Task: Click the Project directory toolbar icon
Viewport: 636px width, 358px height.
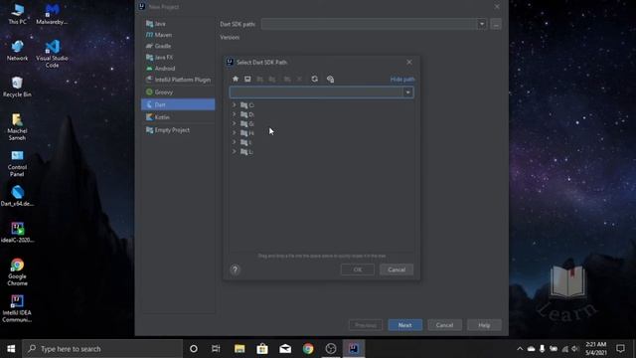Action: coord(260,79)
